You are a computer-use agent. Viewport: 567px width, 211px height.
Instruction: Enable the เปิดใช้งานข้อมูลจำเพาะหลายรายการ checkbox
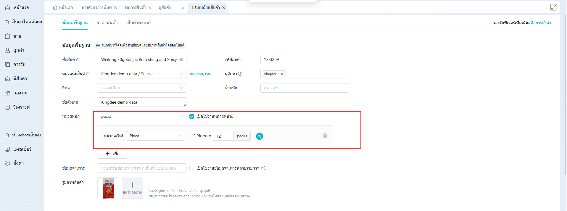coord(192,168)
